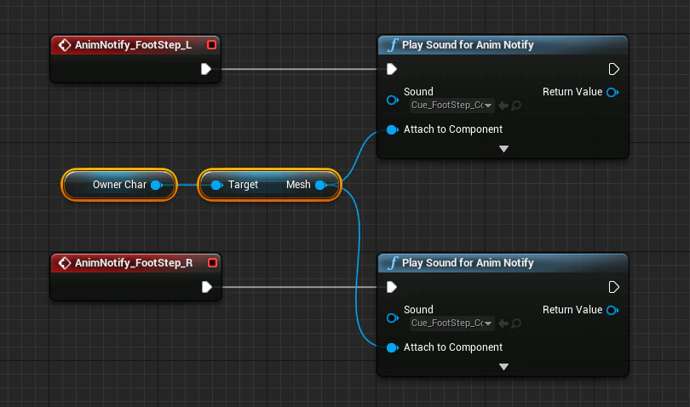Image resolution: width=690 pixels, height=407 pixels.
Task: Click the Sound input pin on upper Play Sound node
Action: [x=393, y=100]
